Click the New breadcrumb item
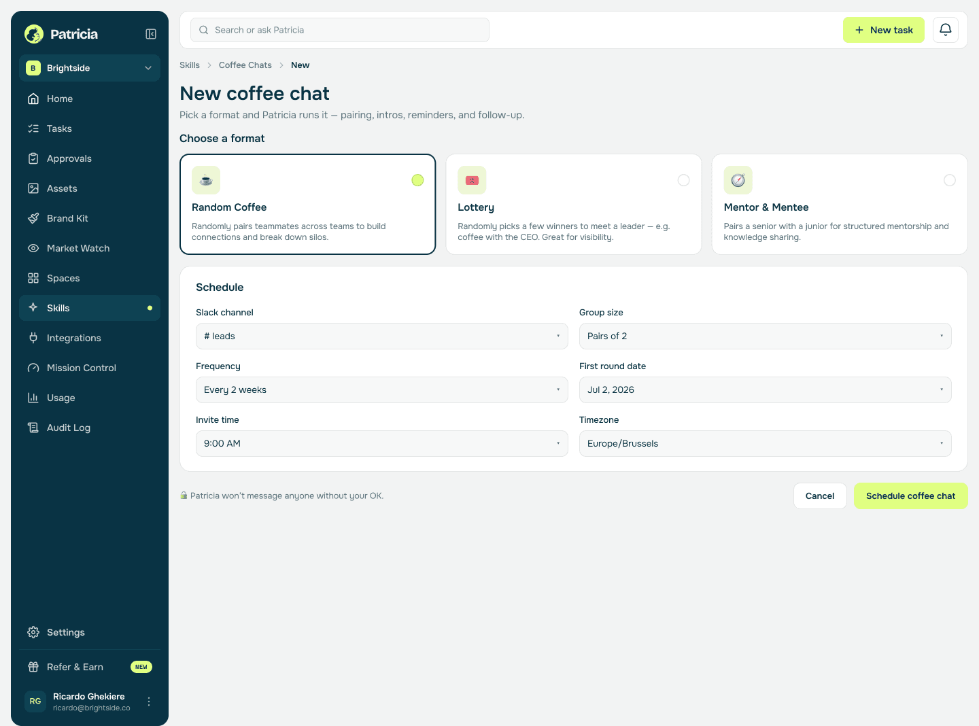The width and height of the screenshot is (979, 726). click(300, 65)
